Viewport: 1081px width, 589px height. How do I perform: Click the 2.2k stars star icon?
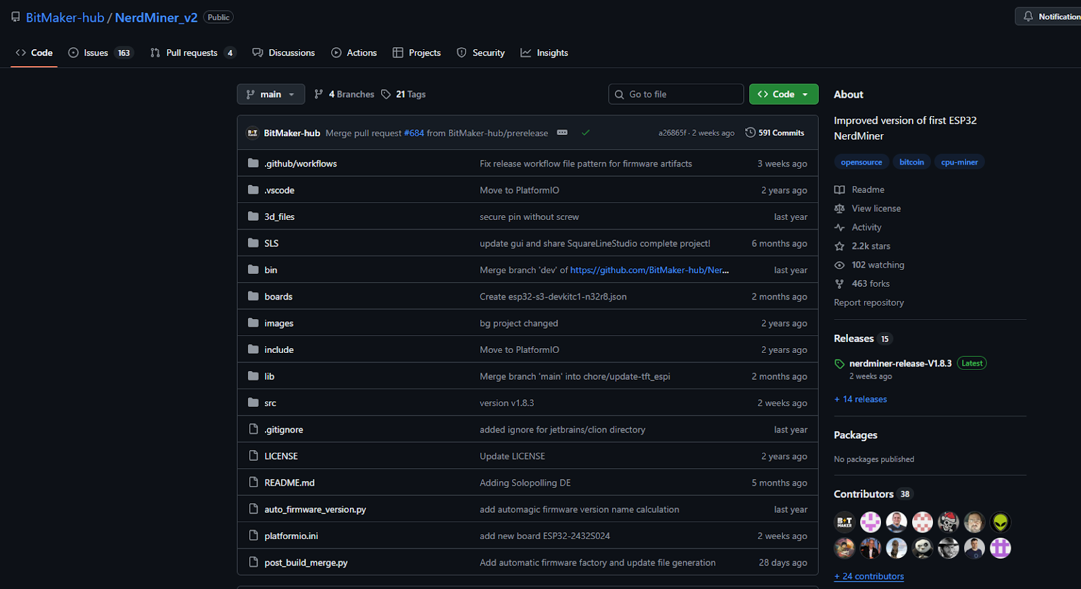point(839,246)
